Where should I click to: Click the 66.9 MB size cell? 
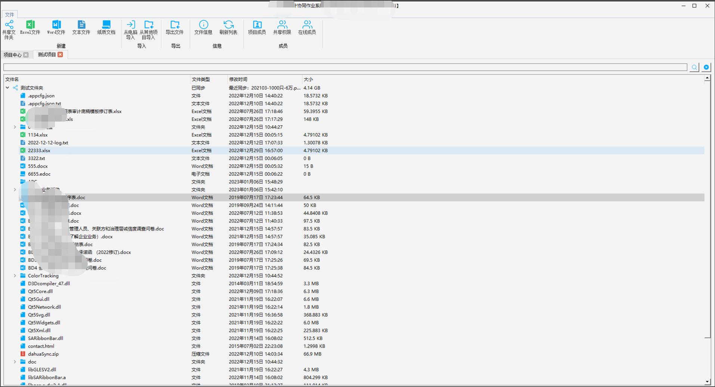click(x=312, y=354)
